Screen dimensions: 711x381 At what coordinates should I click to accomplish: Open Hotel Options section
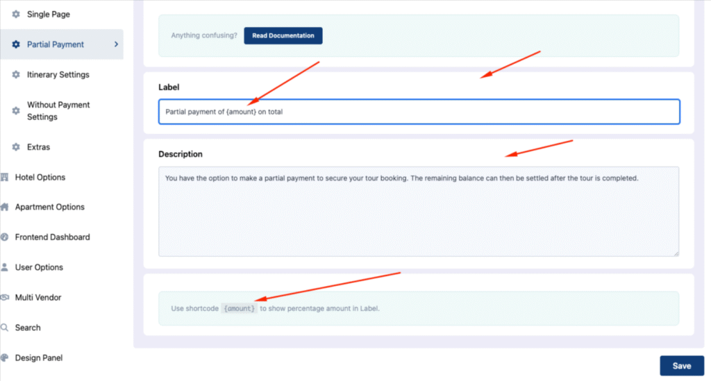coord(40,177)
